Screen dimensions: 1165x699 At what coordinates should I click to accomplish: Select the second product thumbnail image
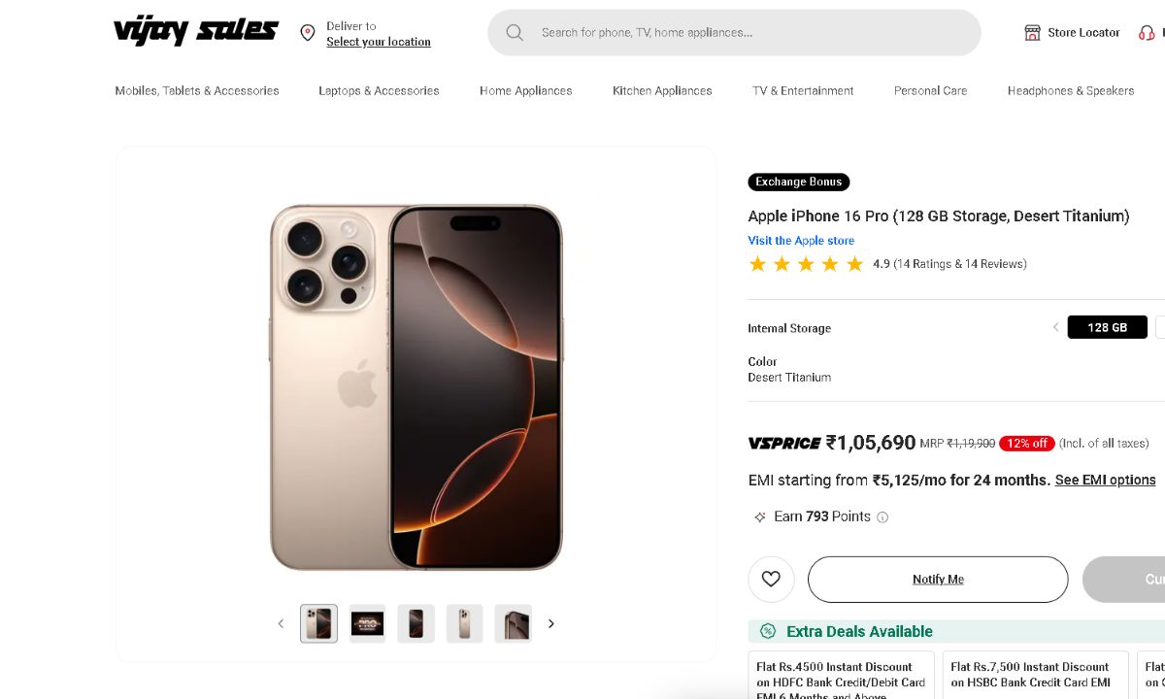(x=367, y=623)
